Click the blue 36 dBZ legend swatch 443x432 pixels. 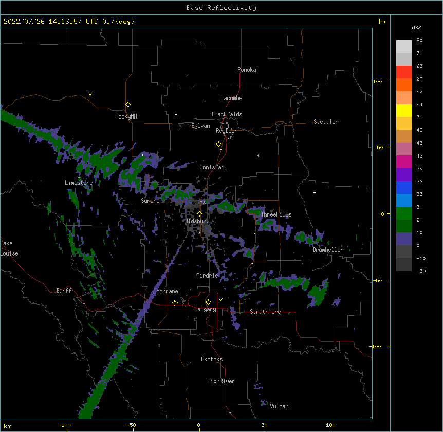point(404,187)
